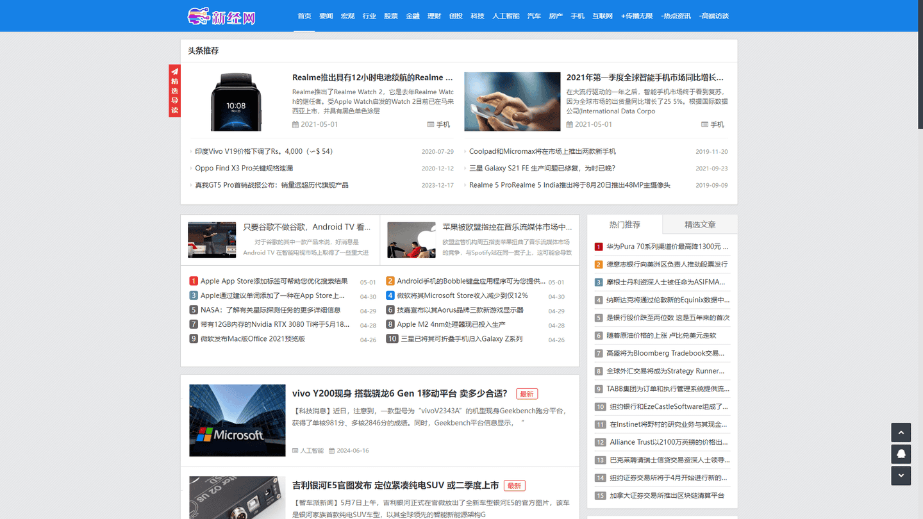Switch to the 精选文章 tab
Screen dimensions: 923x519
(700, 224)
